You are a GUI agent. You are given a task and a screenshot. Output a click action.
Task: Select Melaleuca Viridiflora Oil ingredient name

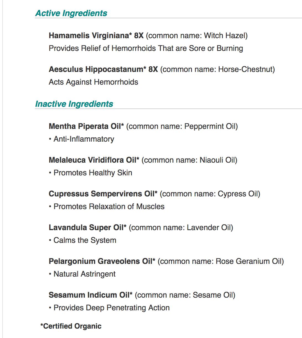pos(94,160)
